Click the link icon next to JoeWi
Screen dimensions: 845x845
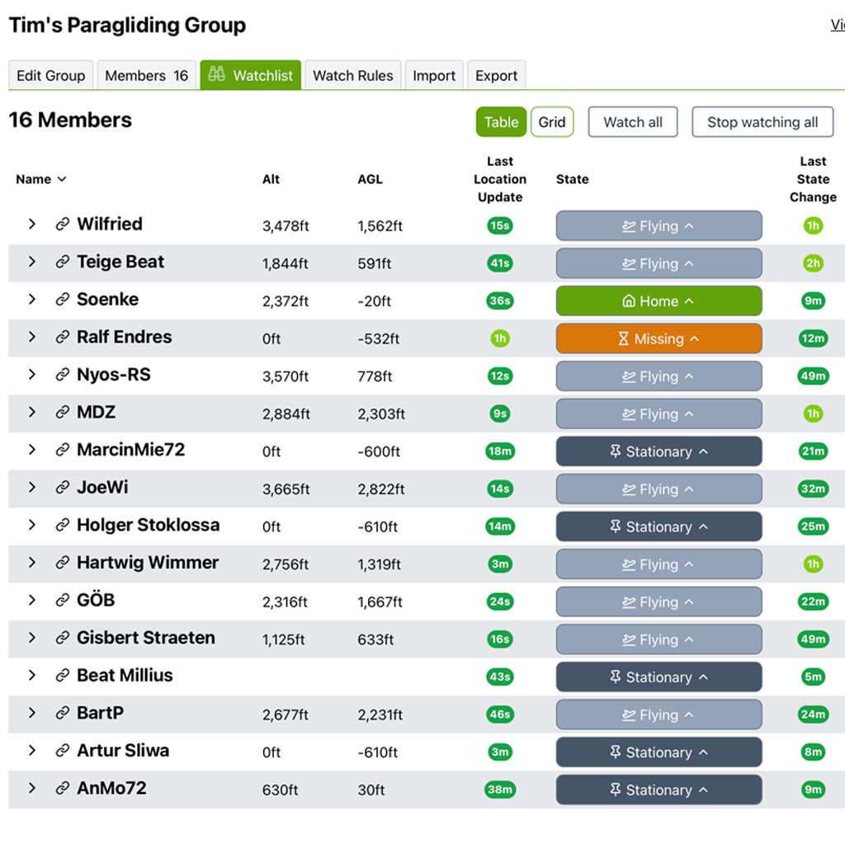click(62, 488)
